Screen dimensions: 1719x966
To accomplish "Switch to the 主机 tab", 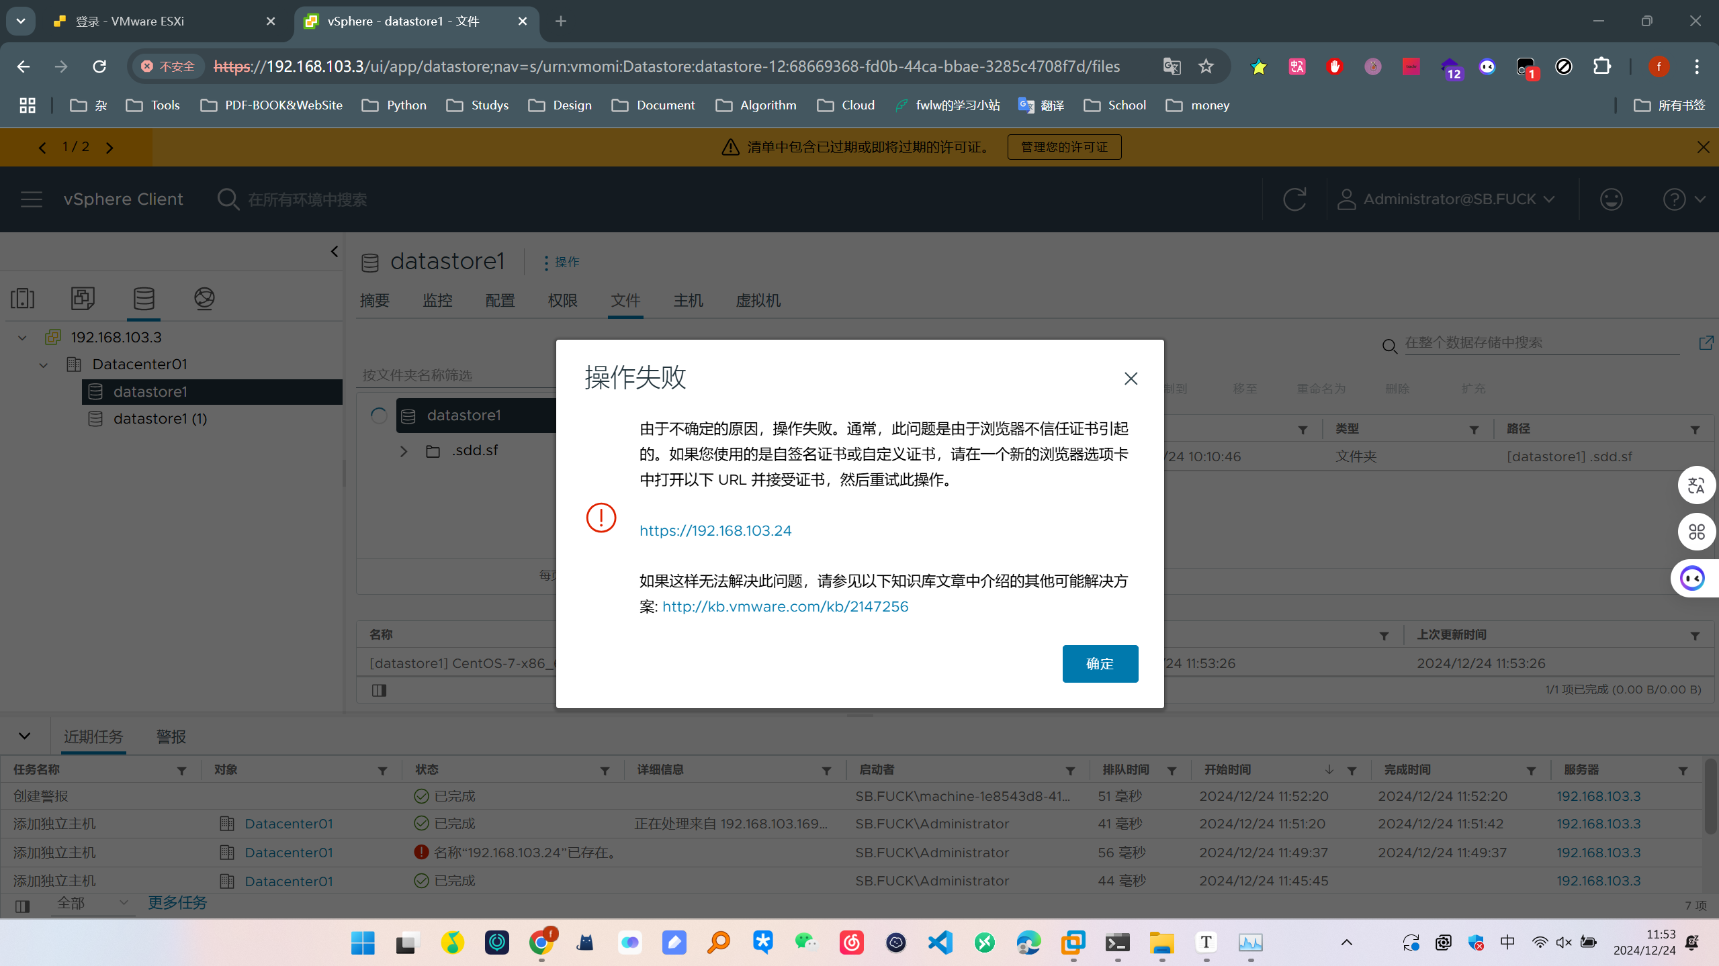I will pos(689,301).
